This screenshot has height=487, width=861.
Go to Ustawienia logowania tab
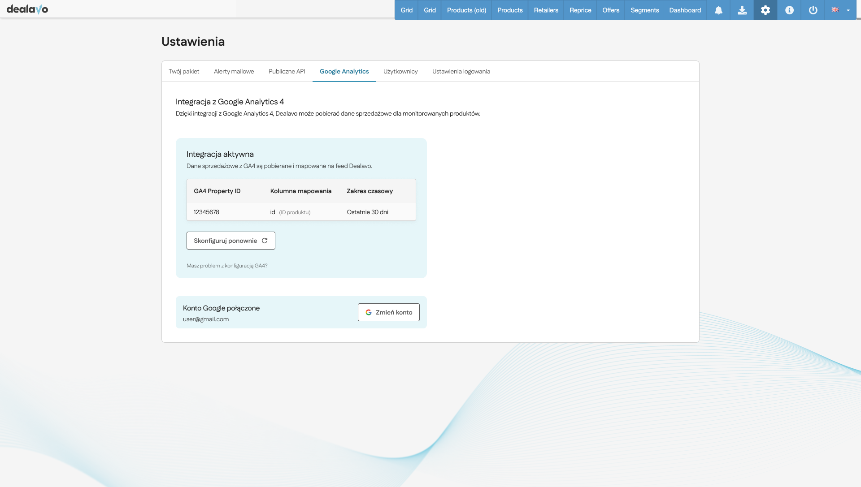(x=461, y=71)
